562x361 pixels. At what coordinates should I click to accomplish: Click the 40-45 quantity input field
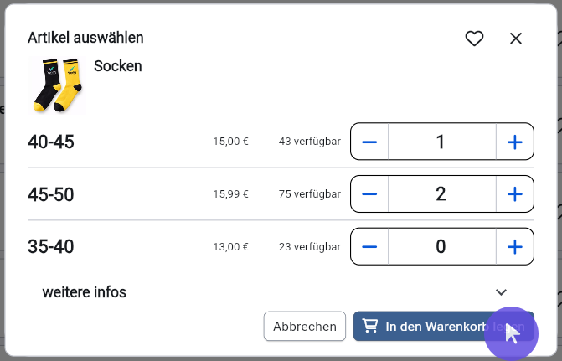pos(442,142)
